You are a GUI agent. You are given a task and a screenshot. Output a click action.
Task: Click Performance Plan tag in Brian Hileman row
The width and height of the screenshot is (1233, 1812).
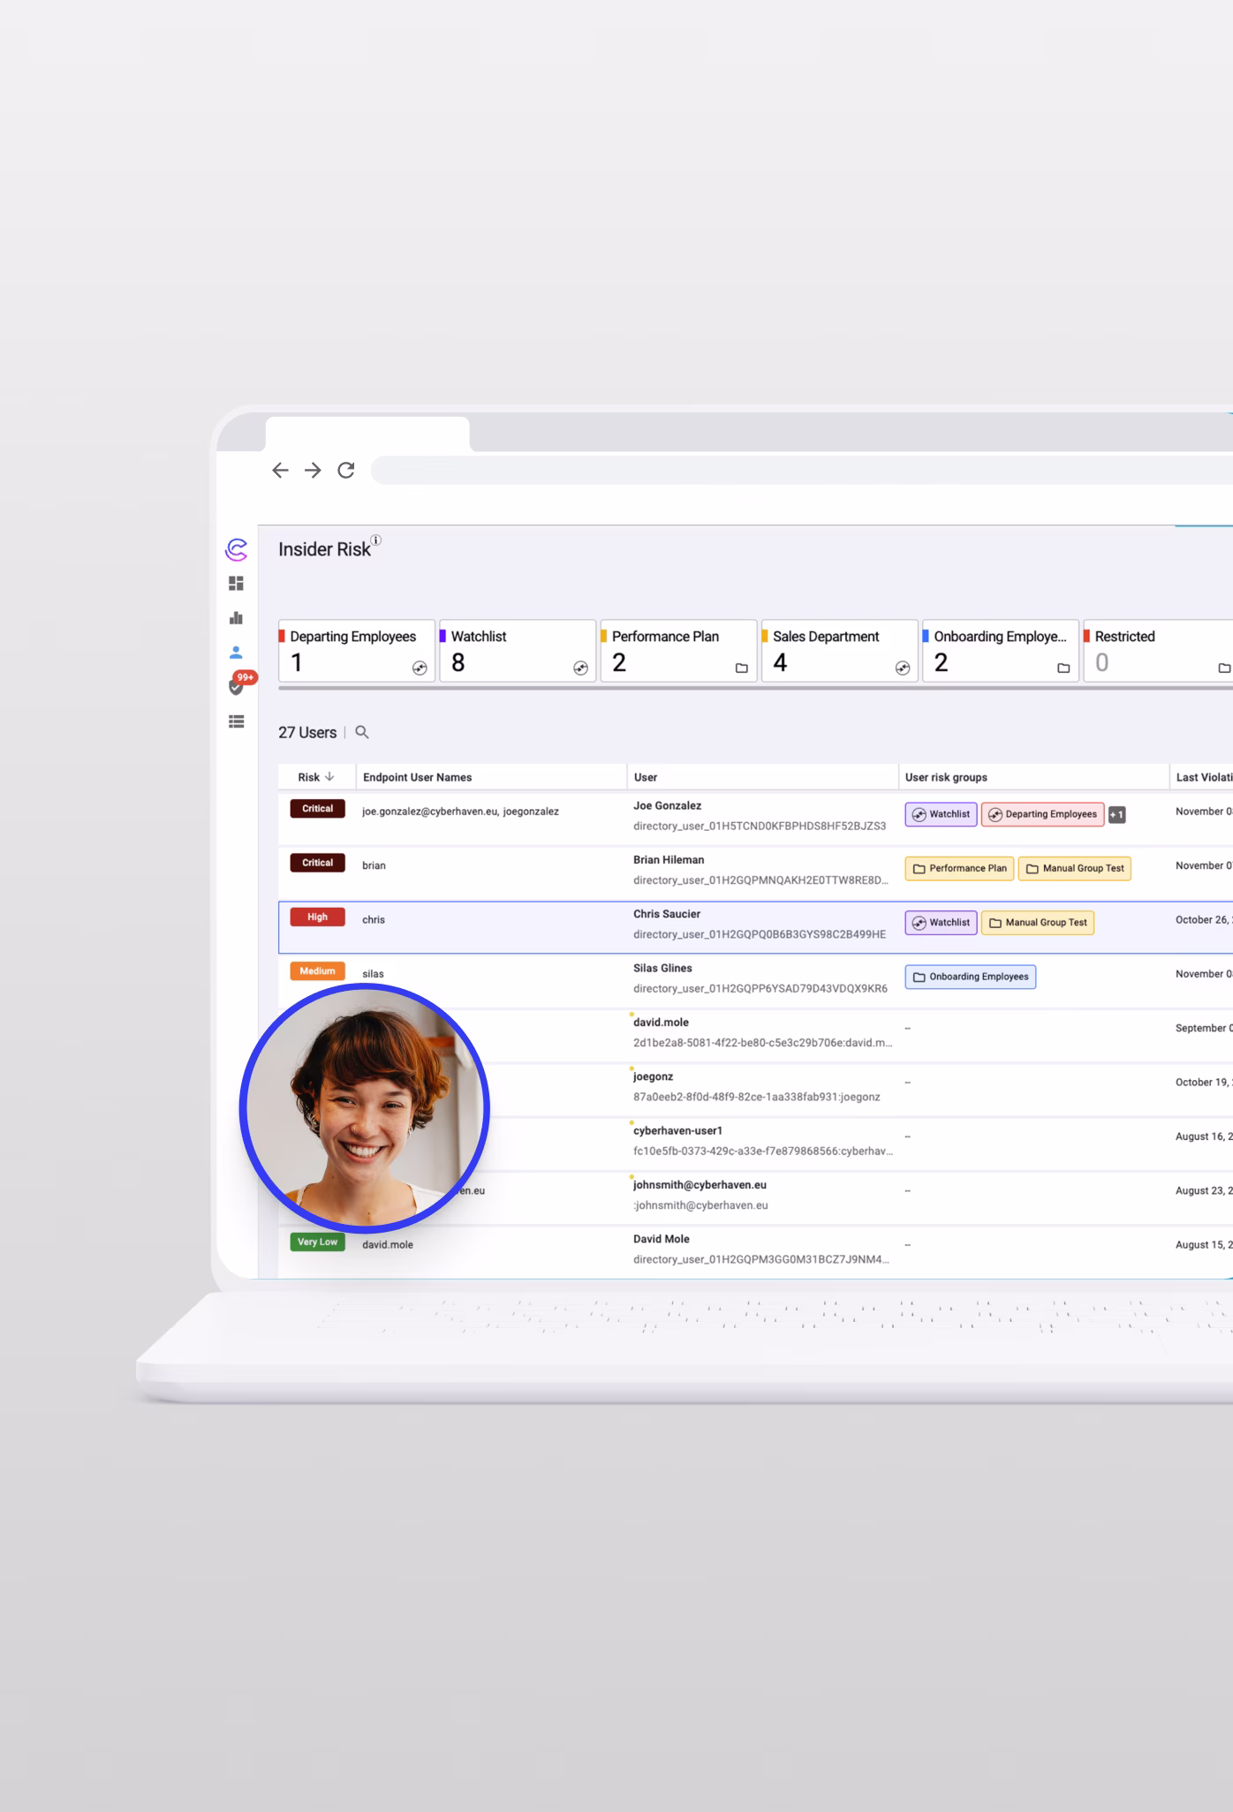coord(959,868)
